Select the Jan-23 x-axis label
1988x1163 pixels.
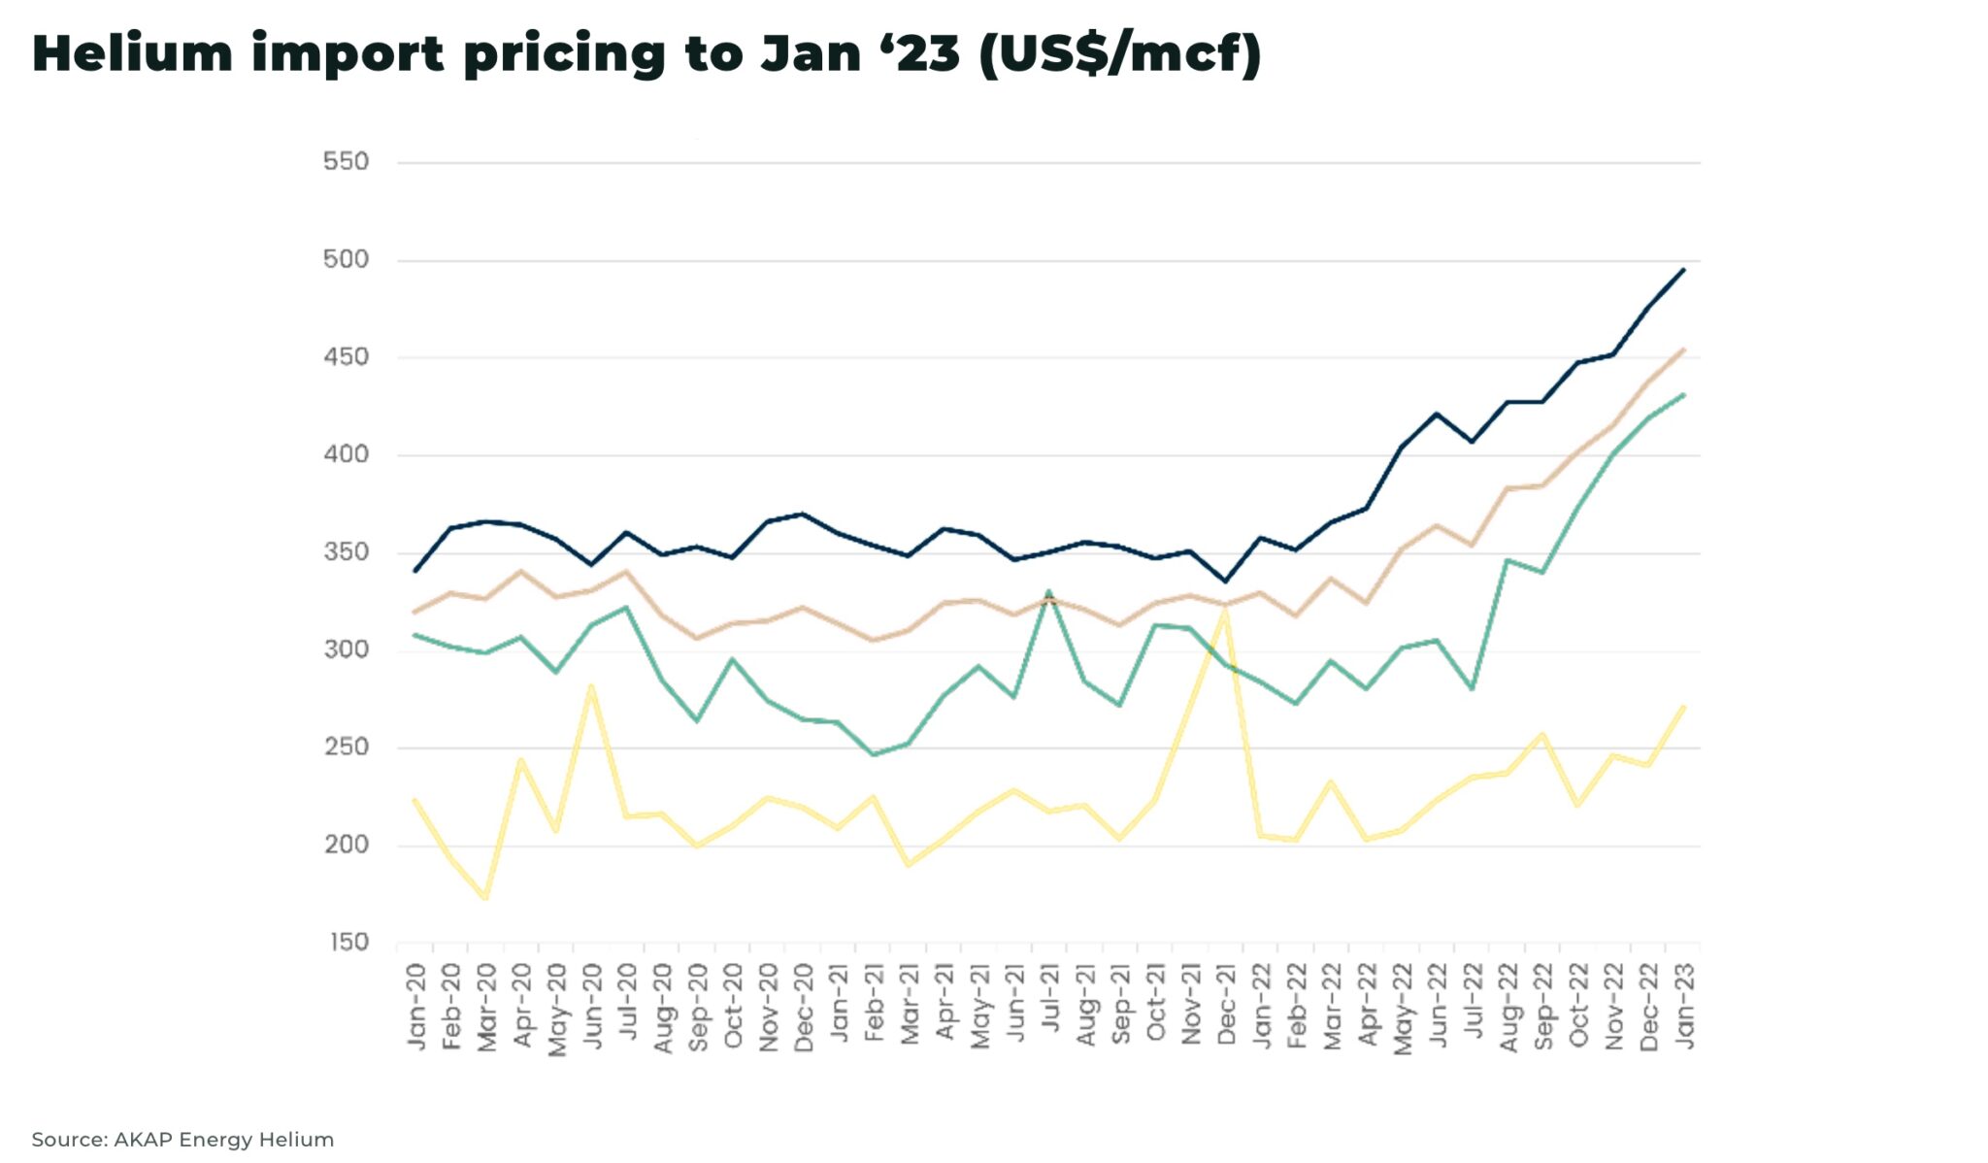[x=1684, y=1005]
